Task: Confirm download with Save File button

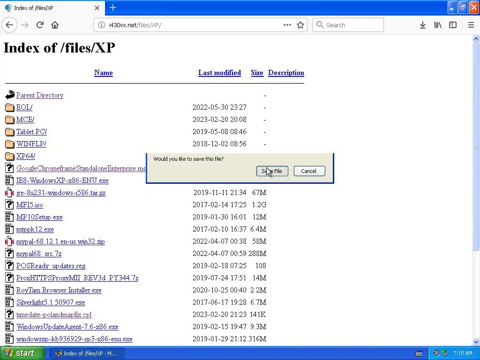Action: point(272,171)
